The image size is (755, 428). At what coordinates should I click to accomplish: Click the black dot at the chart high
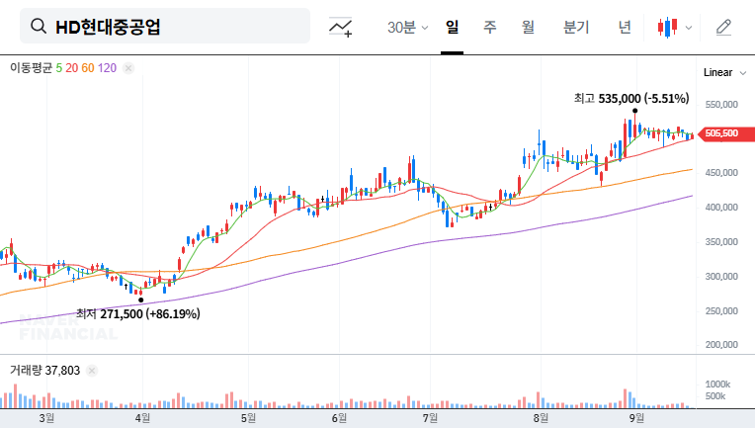[x=635, y=111]
